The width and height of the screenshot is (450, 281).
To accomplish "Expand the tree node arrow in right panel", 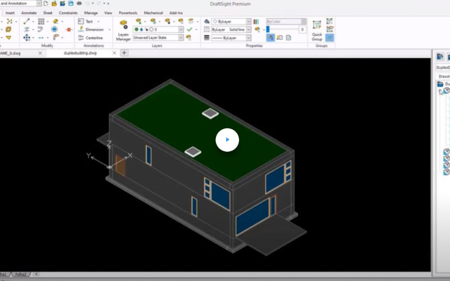I will tap(440, 92).
